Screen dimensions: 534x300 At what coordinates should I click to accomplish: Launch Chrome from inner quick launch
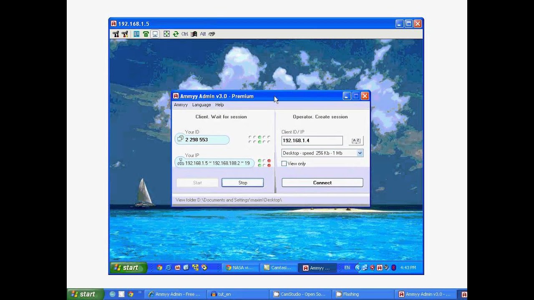tap(159, 268)
